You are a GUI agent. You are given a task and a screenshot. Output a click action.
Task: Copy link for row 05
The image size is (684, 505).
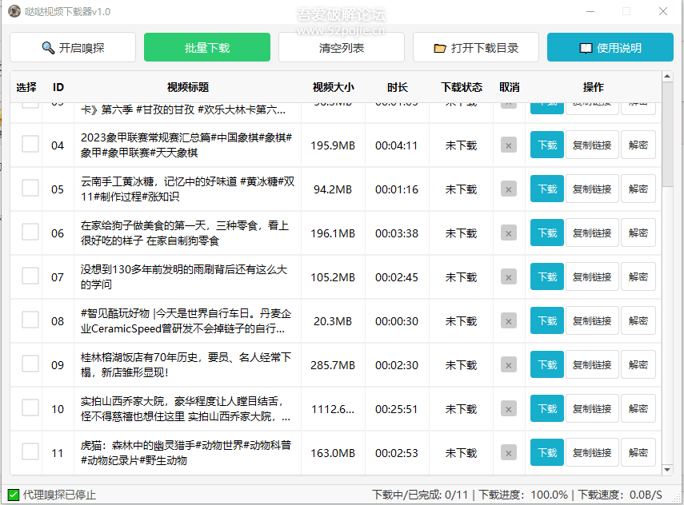(592, 189)
